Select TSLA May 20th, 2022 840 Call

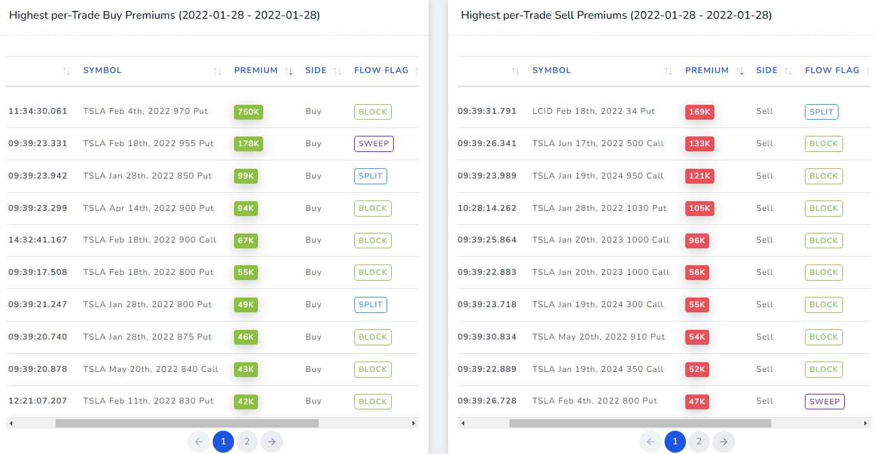click(151, 369)
